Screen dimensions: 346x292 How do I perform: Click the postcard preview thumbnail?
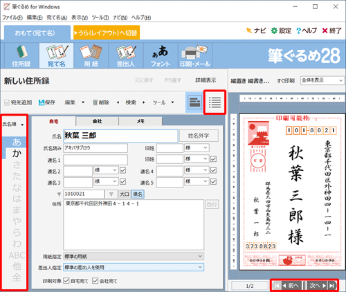(x=291, y=192)
